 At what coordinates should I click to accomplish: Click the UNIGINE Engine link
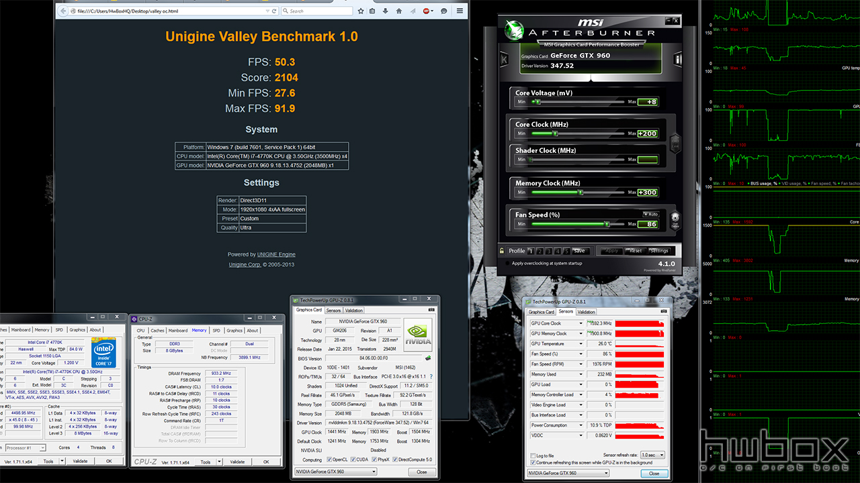[x=276, y=254]
